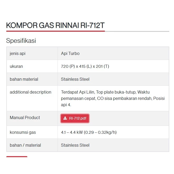Click the 'ukuran' row label
Image resolution: width=174 pixels, height=174 pixels.
[x=16, y=66]
